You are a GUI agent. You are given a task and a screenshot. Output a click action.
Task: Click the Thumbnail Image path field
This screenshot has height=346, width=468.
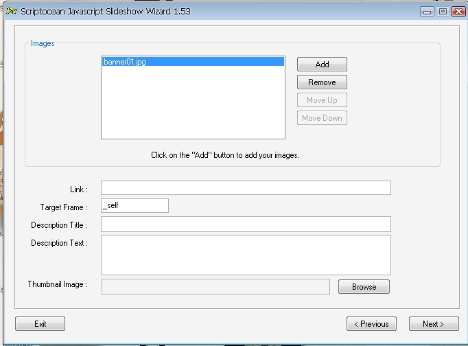coord(215,286)
